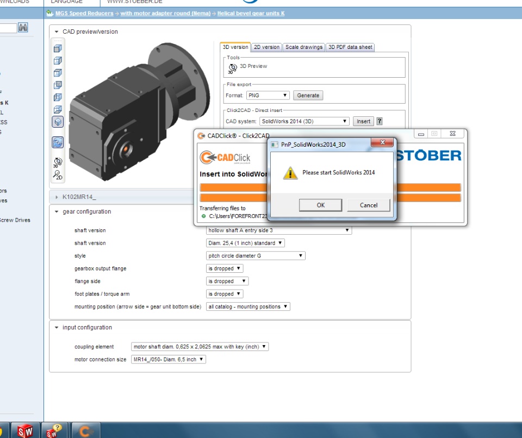Click the green status dot by file path
Image resolution: width=522 pixels, height=438 pixels.
(203, 216)
